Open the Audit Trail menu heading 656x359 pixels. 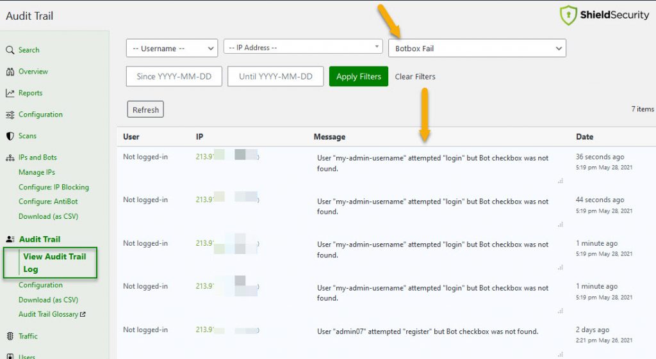[40, 239]
